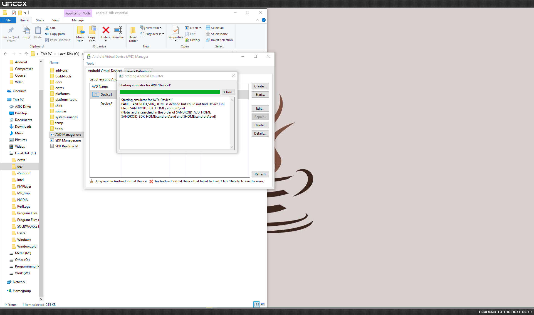Click the Paste icon in the ribbon

(38, 30)
